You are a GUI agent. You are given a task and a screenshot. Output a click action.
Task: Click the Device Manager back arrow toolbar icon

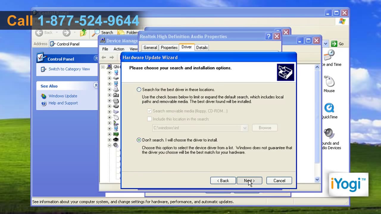click(104, 57)
